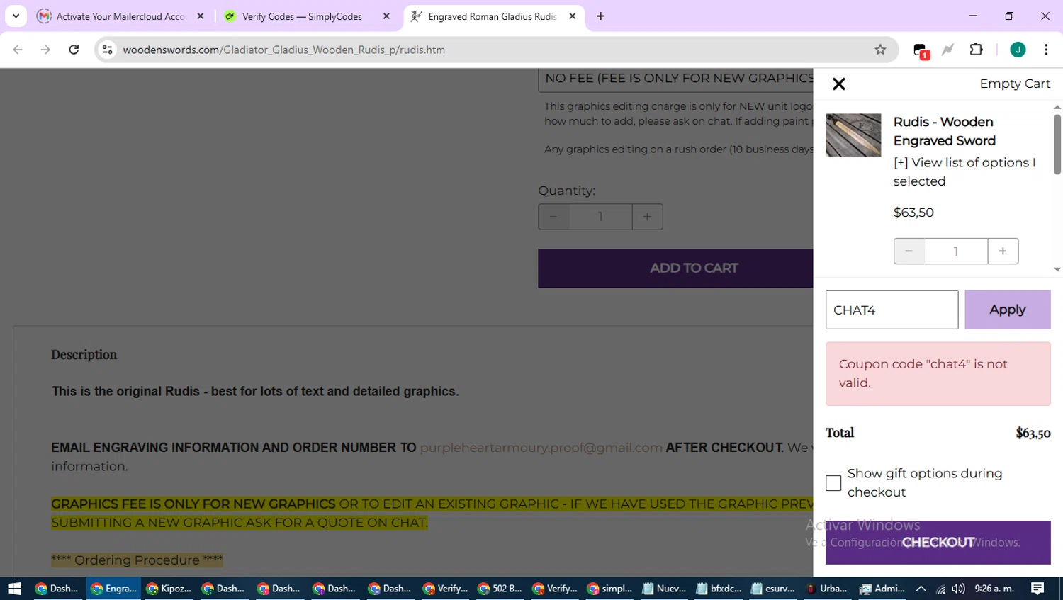1063x600 pixels.
Task: Go forward in browser history
Action: [x=45, y=50]
